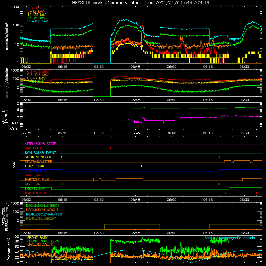This screenshot has height=266, width=266.
Task: Click the 05:30 tick under the MeV plot
Action: 99,100
